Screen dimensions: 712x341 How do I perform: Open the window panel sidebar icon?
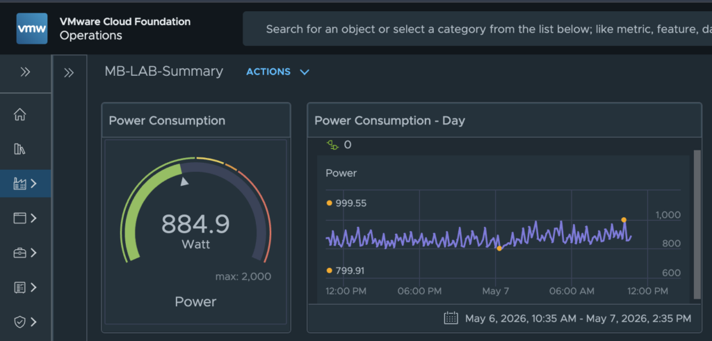pos(19,219)
